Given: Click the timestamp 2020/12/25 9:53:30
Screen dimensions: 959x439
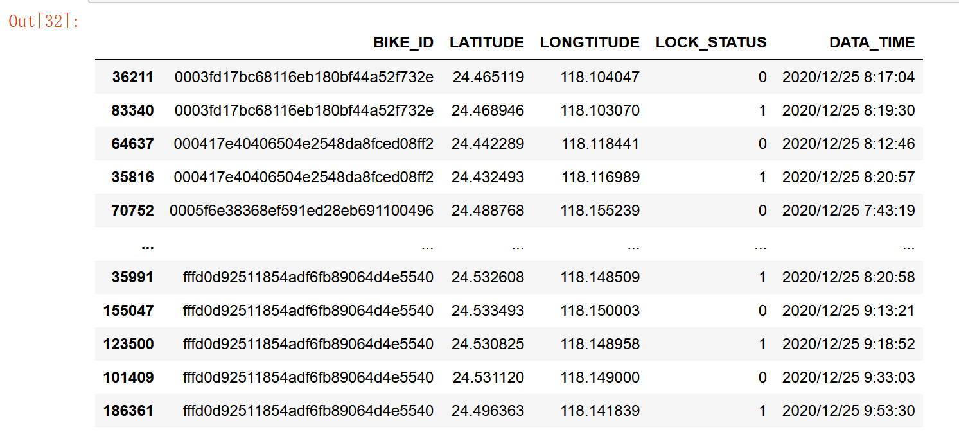Looking at the screenshot, I should 849,411.
